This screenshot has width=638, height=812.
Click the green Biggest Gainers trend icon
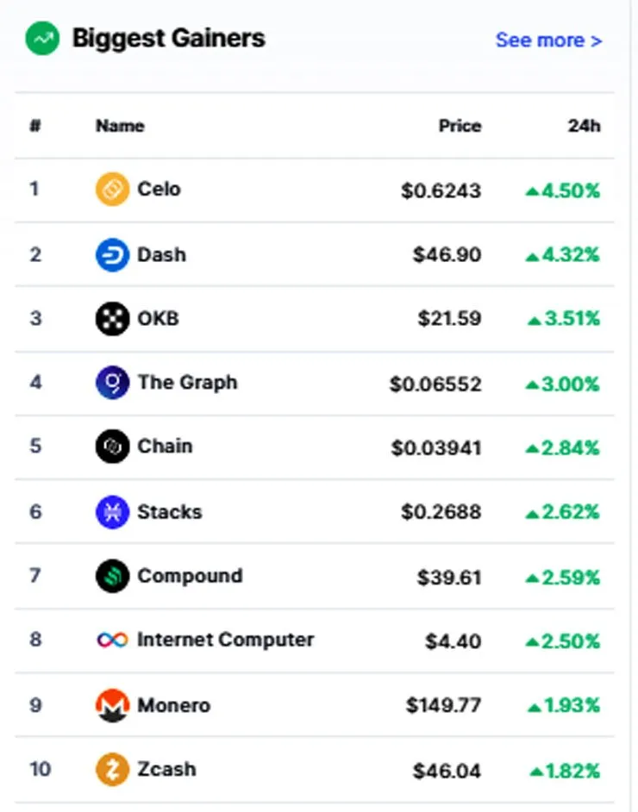coord(42,38)
